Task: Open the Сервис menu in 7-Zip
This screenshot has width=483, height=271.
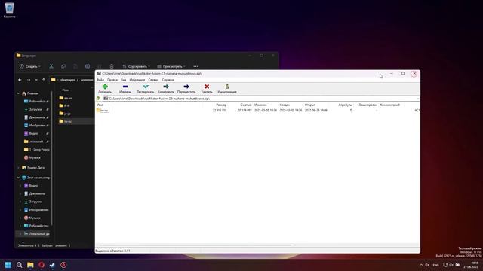Action: [x=153, y=80]
